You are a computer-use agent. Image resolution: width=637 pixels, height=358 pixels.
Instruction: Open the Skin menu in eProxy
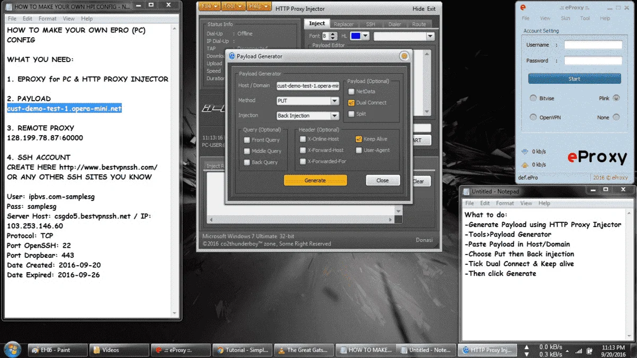point(565,18)
